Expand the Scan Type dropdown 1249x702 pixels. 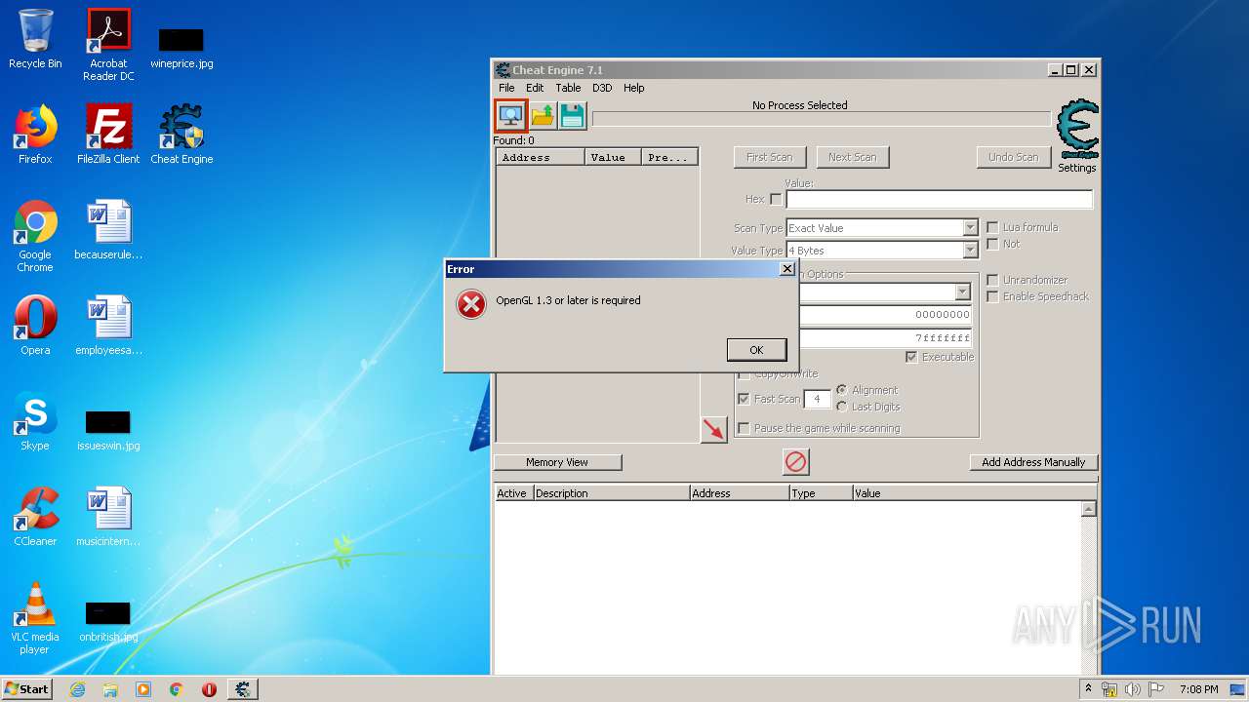(970, 228)
